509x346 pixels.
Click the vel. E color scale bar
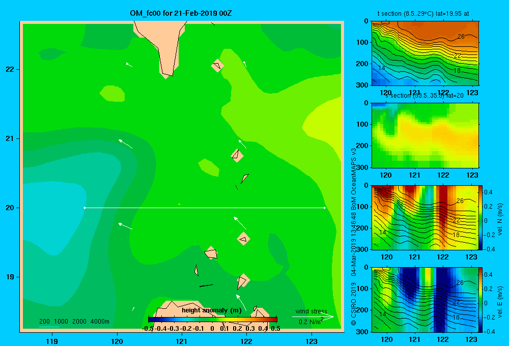click(481, 300)
